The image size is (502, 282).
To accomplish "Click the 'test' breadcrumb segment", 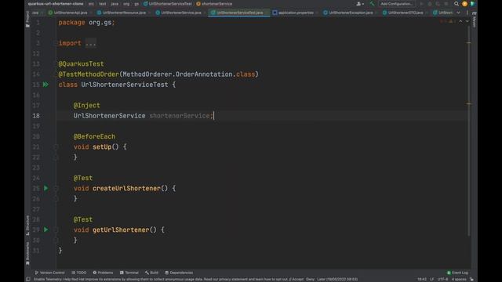I will (x=103, y=4).
